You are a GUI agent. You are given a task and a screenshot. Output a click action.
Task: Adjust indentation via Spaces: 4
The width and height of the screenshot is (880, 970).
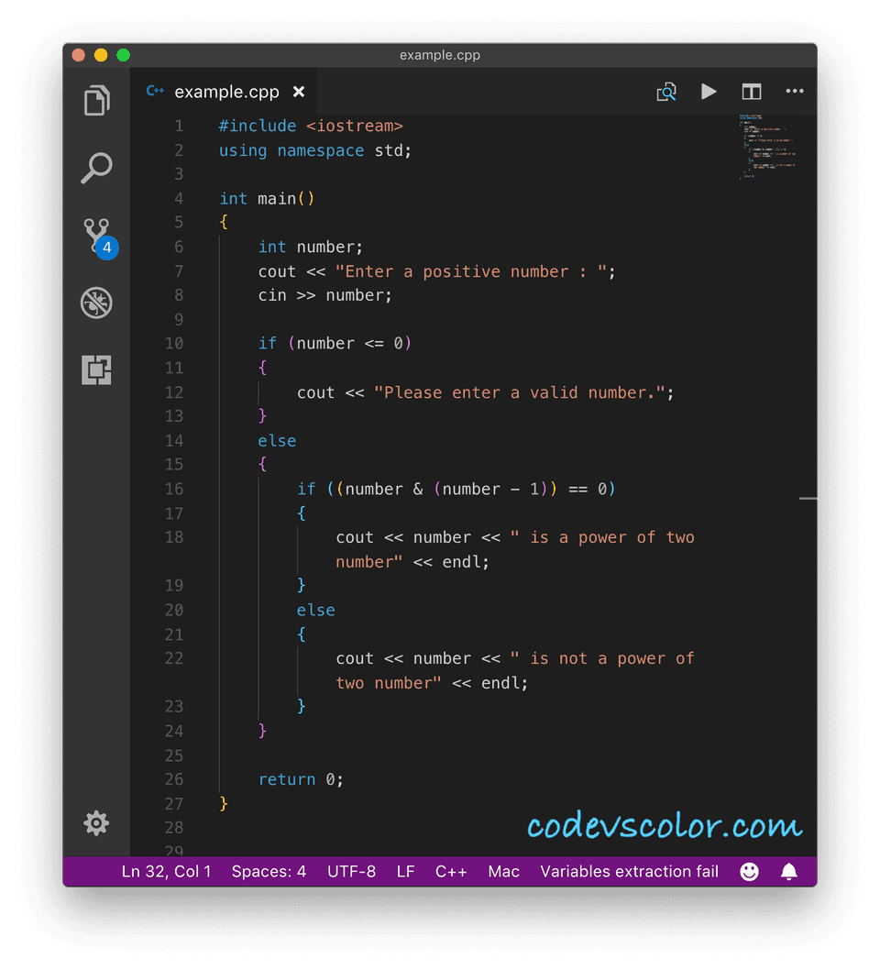(x=269, y=871)
